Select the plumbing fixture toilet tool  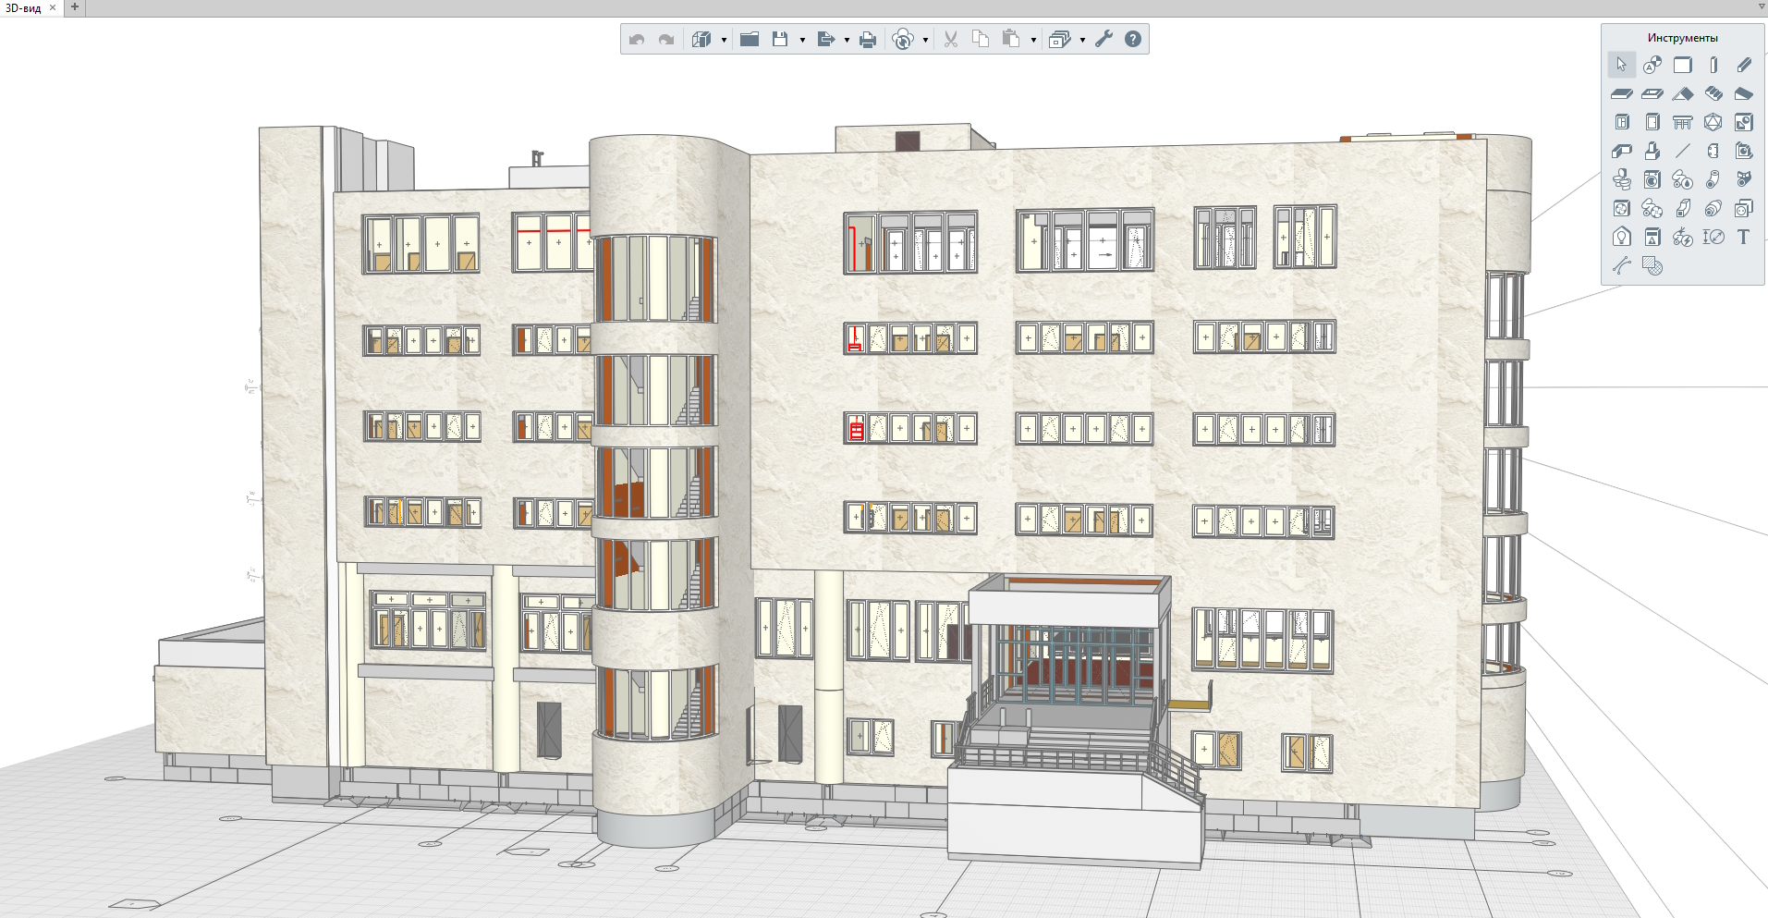point(1622,179)
